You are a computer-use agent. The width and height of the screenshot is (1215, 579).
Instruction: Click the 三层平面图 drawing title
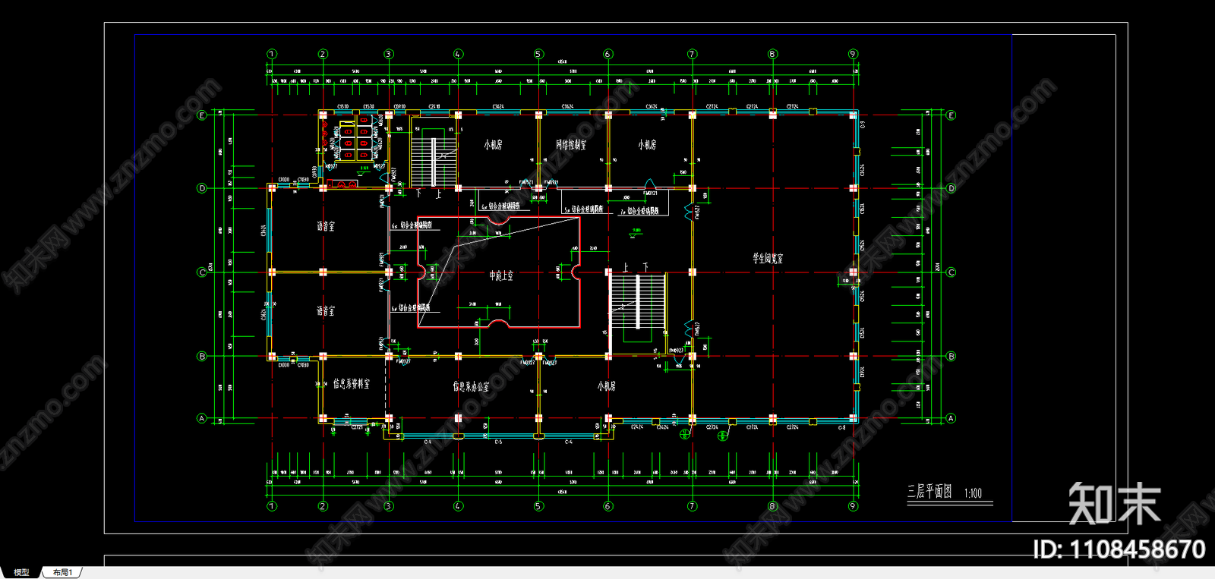(x=929, y=492)
